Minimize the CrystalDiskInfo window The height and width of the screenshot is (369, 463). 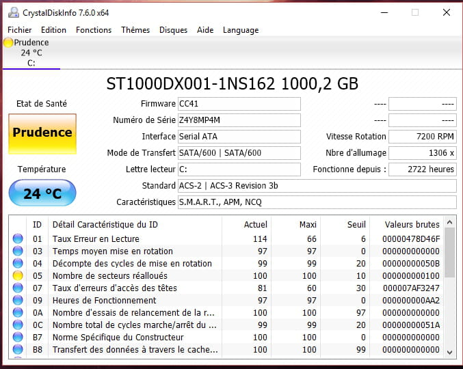point(384,13)
